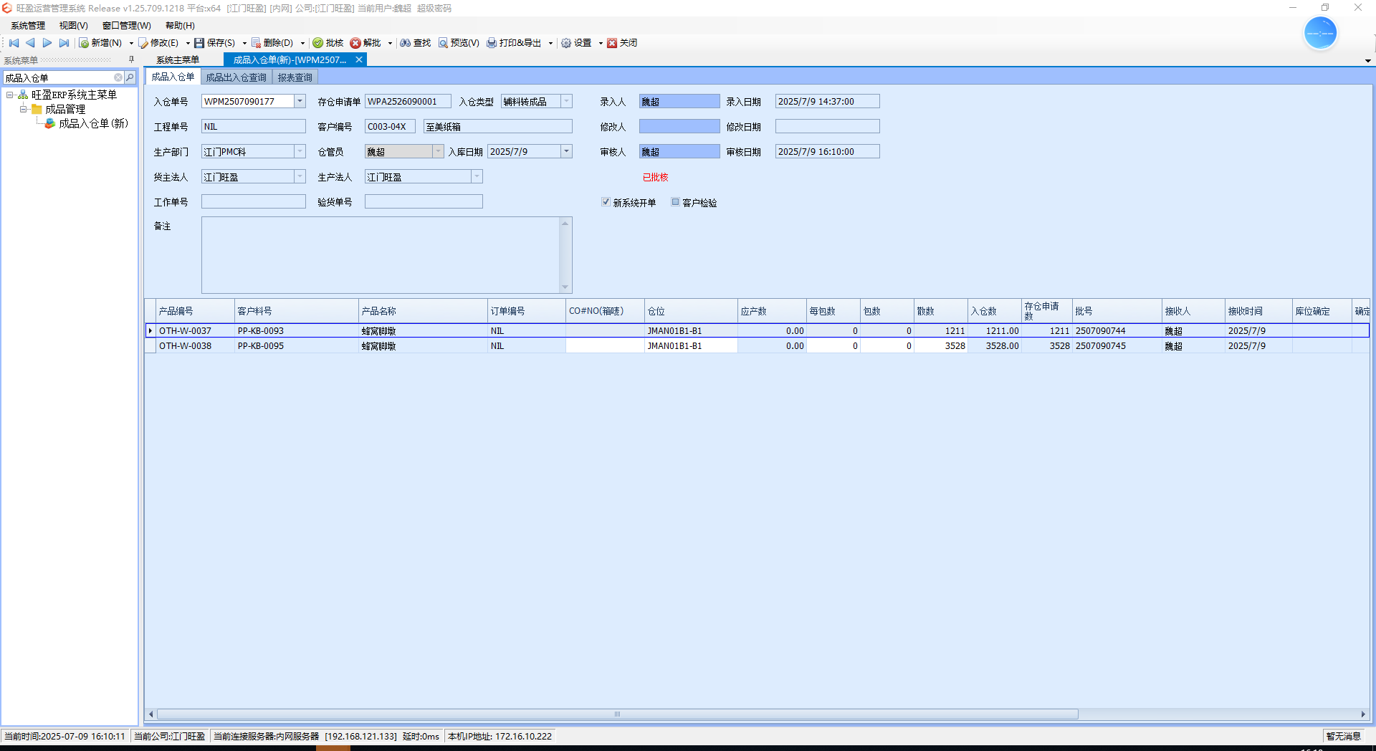Viewport: 1376px width, 751px height.
Task: Click the horizontal scrollbar thumb of the grid
Action: (617, 714)
